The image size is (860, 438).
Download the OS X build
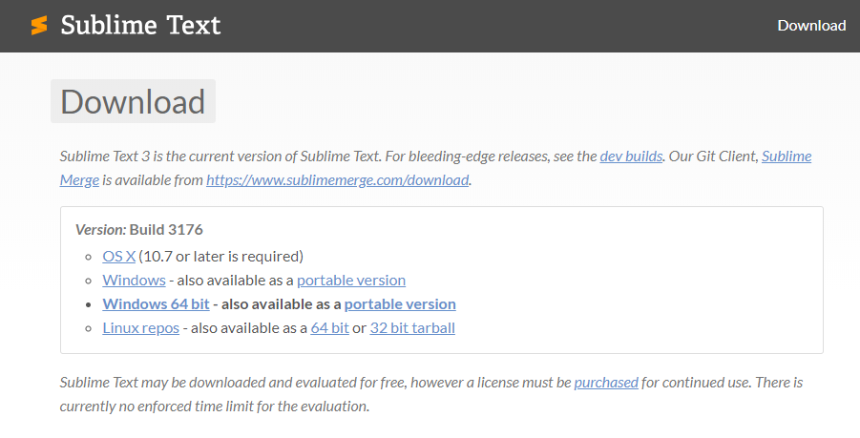[119, 256]
